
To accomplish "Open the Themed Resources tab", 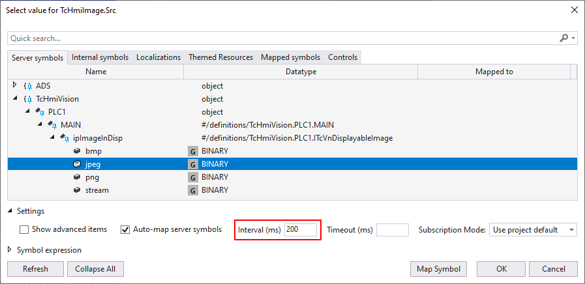I will click(221, 57).
